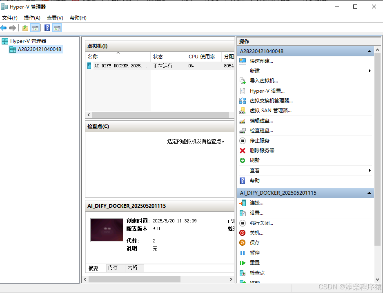The width and height of the screenshot is (383, 293).
Task: Expand the 新建 submenu arrow
Action: 370,71
